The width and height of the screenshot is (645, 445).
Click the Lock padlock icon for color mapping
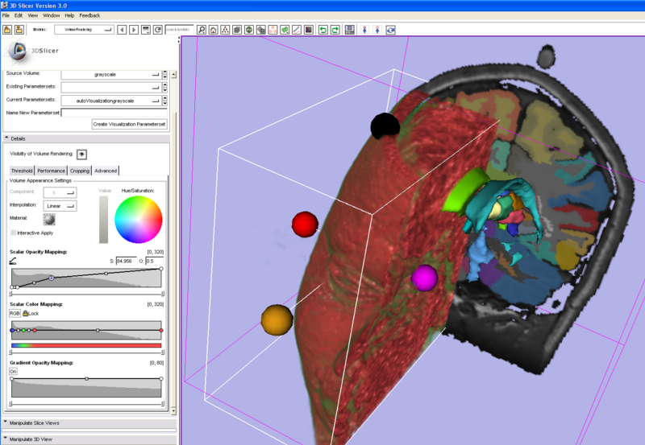click(27, 313)
